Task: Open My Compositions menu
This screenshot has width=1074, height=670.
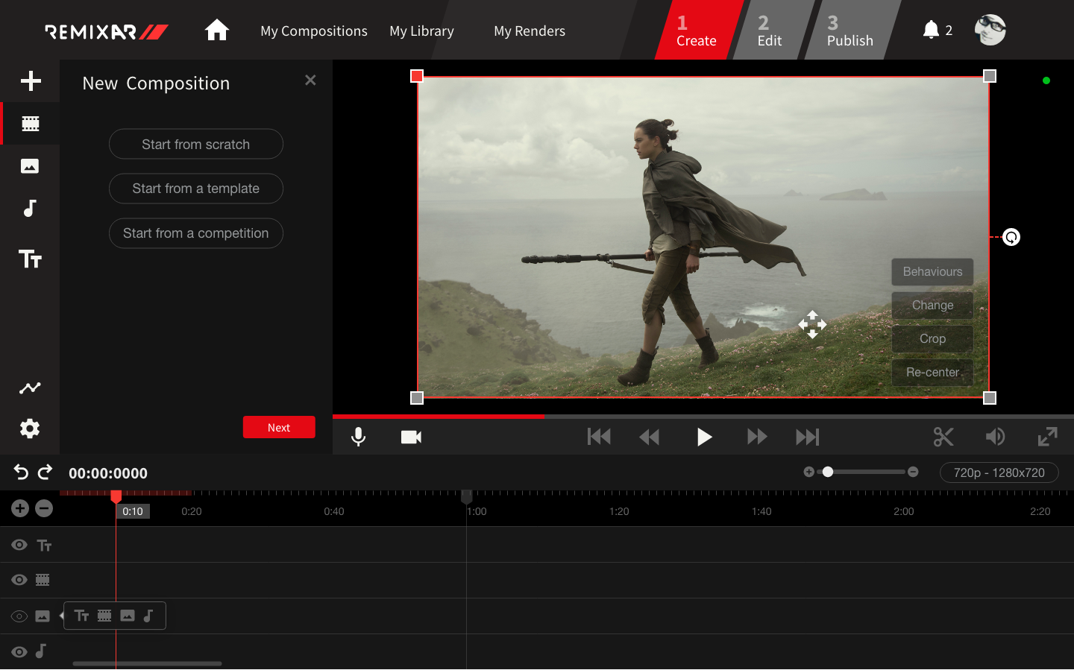Action: pyautogui.click(x=314, y=31)
